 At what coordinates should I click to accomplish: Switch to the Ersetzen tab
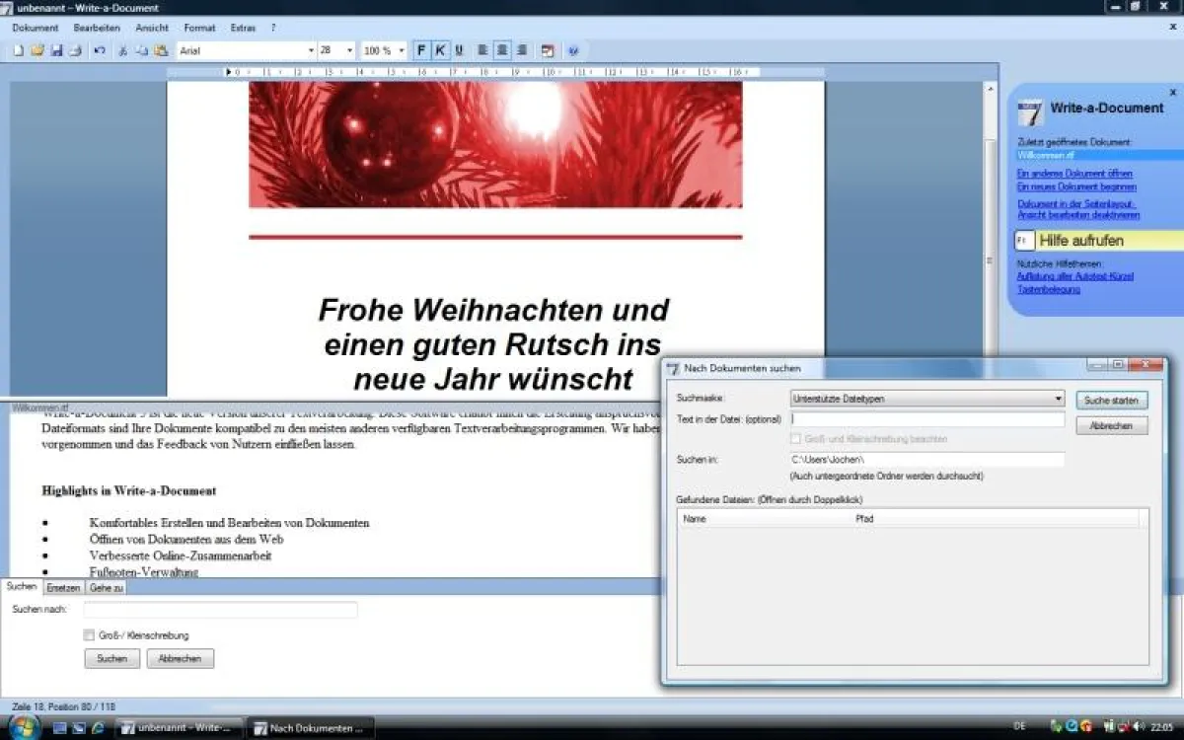pyautogui.click(x=63, y=586)
